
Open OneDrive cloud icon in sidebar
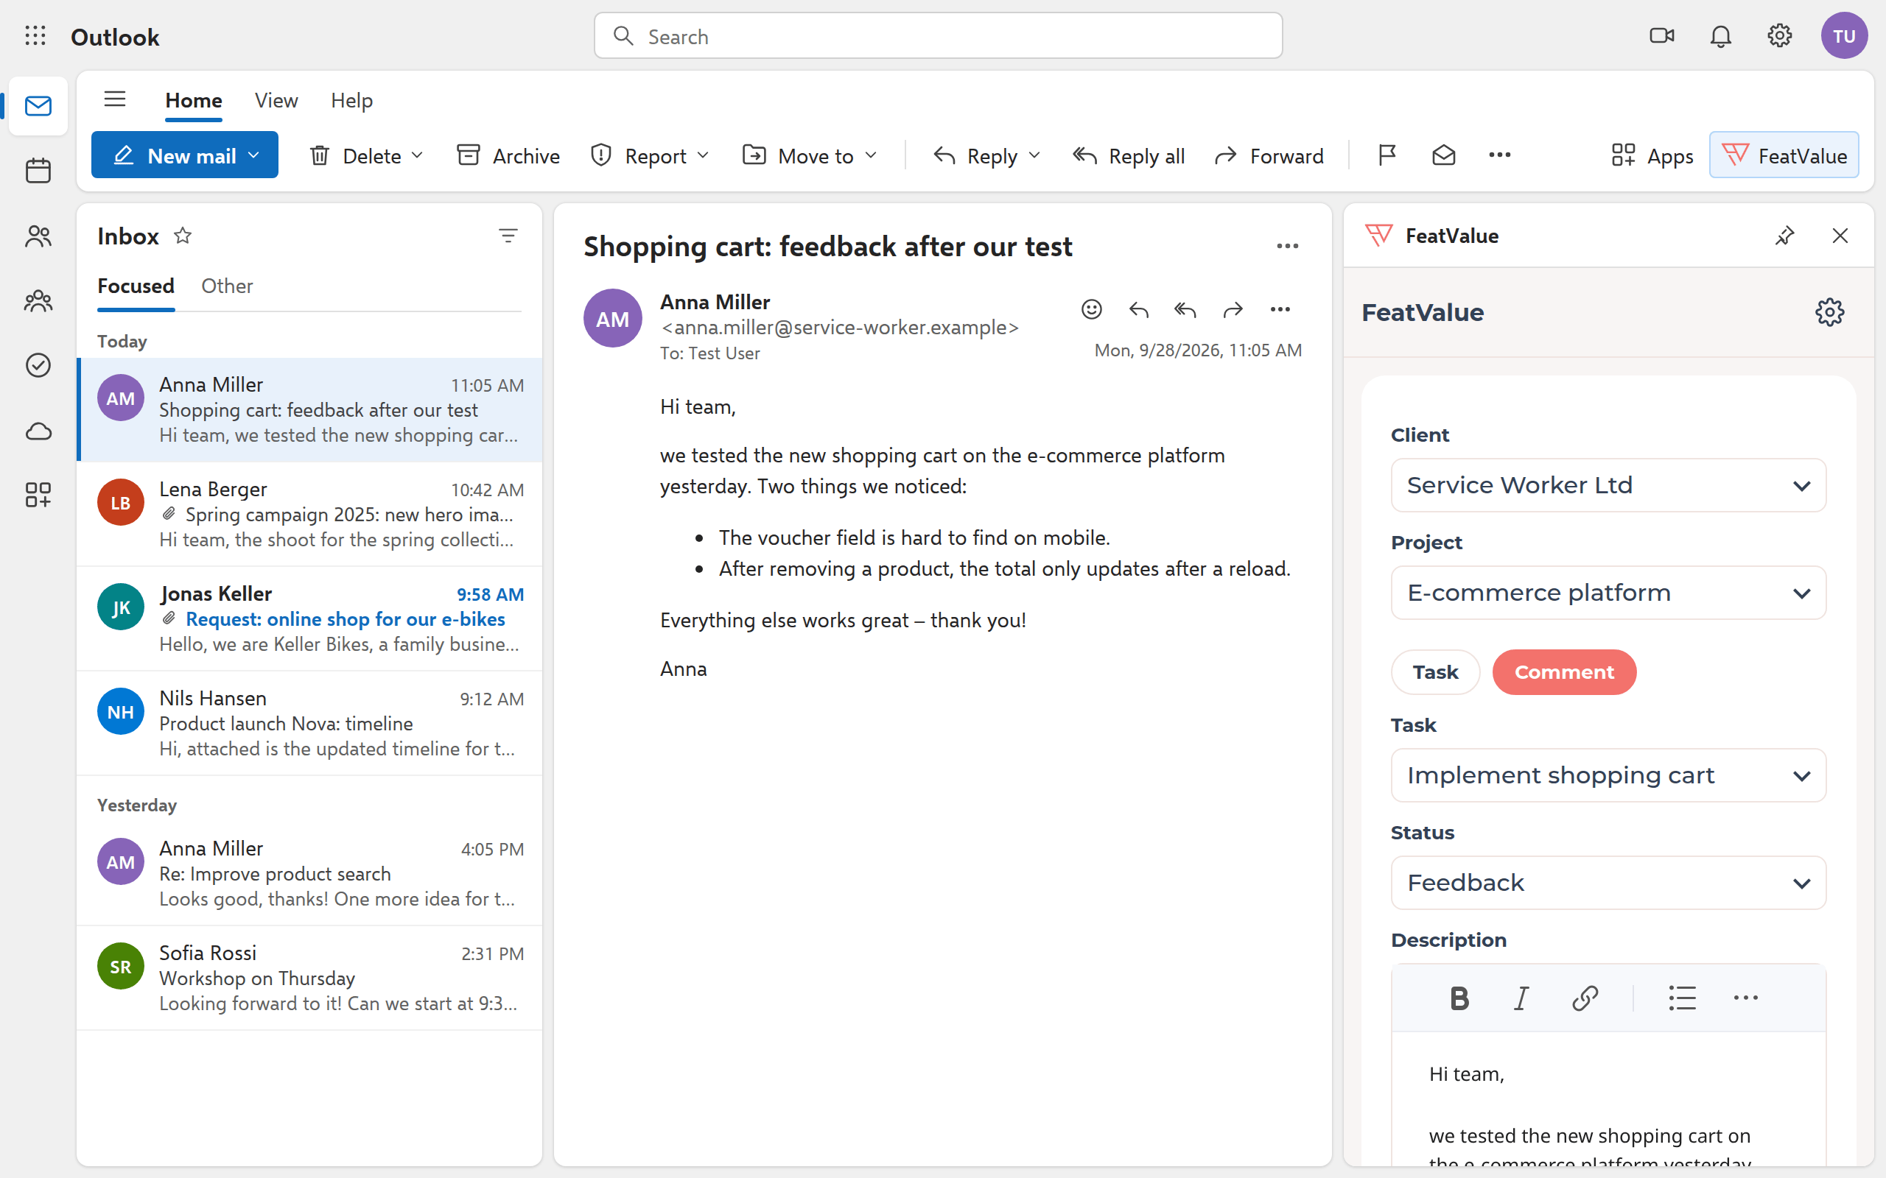[38, 431]
